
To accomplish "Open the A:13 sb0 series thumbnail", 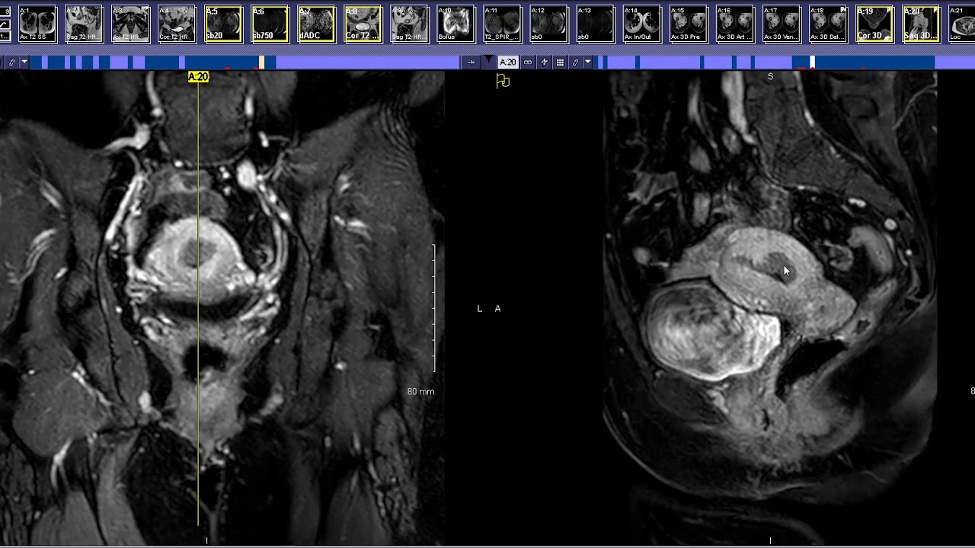I will point(595,24).
